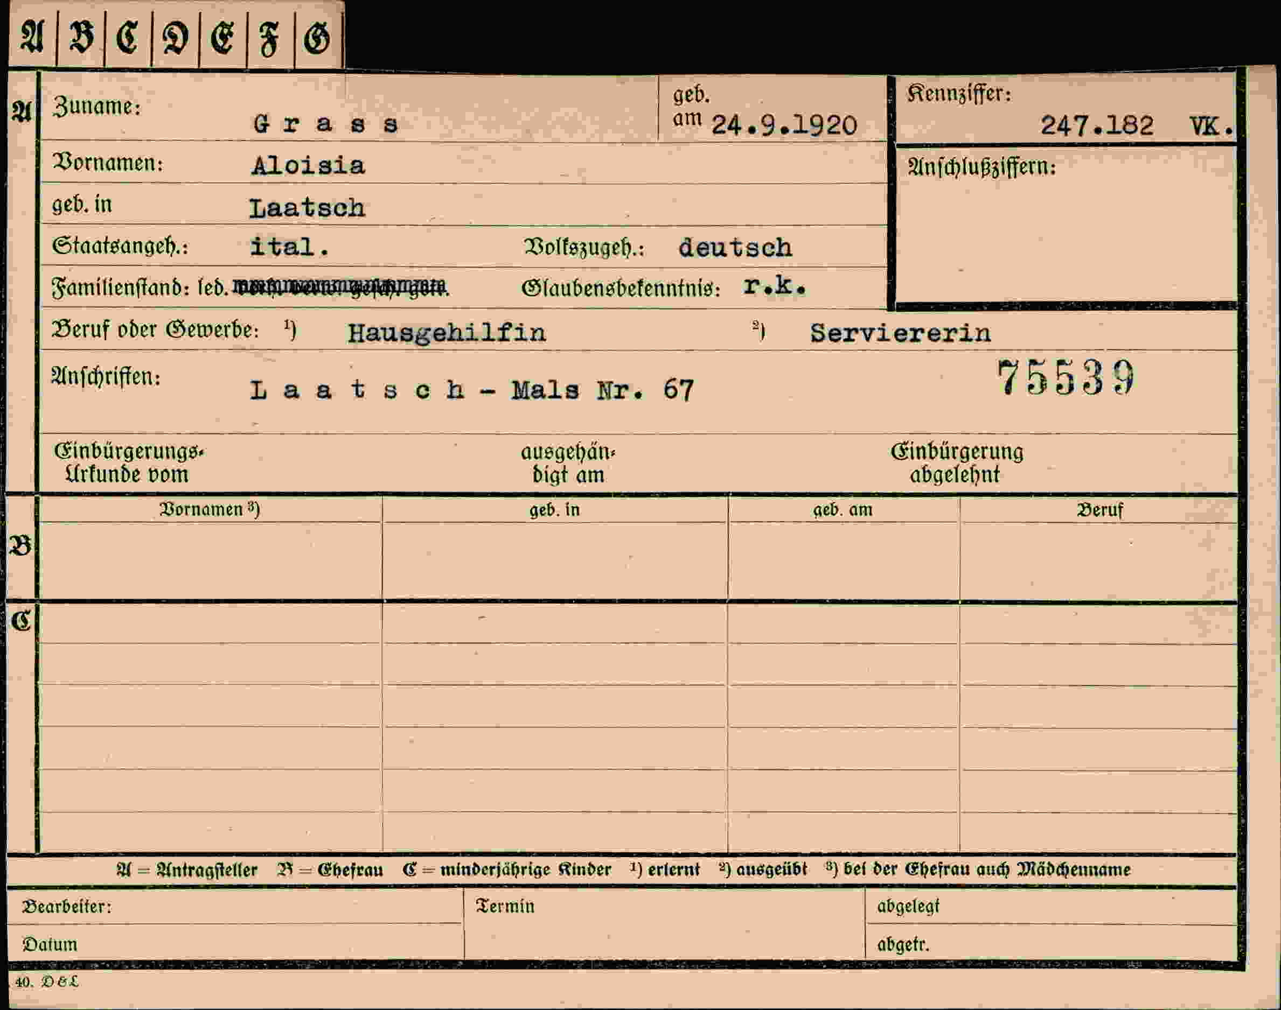The height and width of the screenshot is (1010, 1281).
Task: Click the "Vornamen 3)" column header
Action: click(210, 509)
